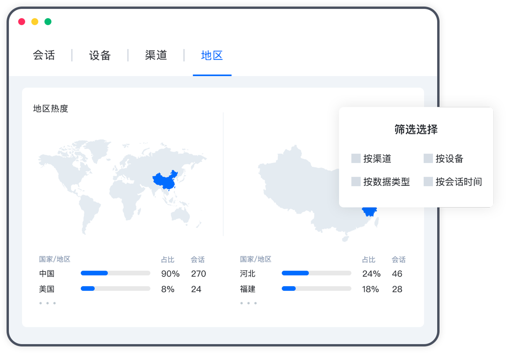This screenshot has width=506, height=353.
Task: Tick the 按会话时间 checkbox
Action: [x=428, y=182]
